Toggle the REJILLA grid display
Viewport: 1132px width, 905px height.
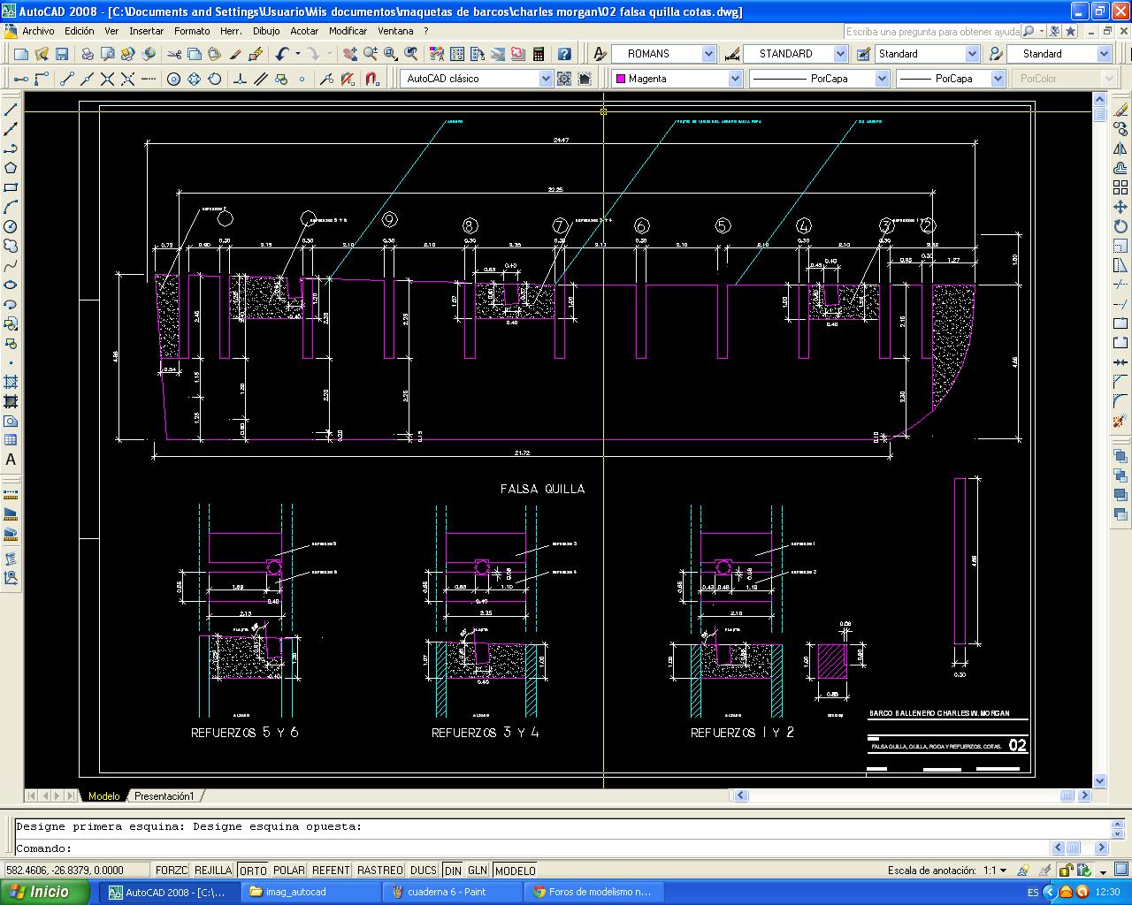[x=213, y=871]
